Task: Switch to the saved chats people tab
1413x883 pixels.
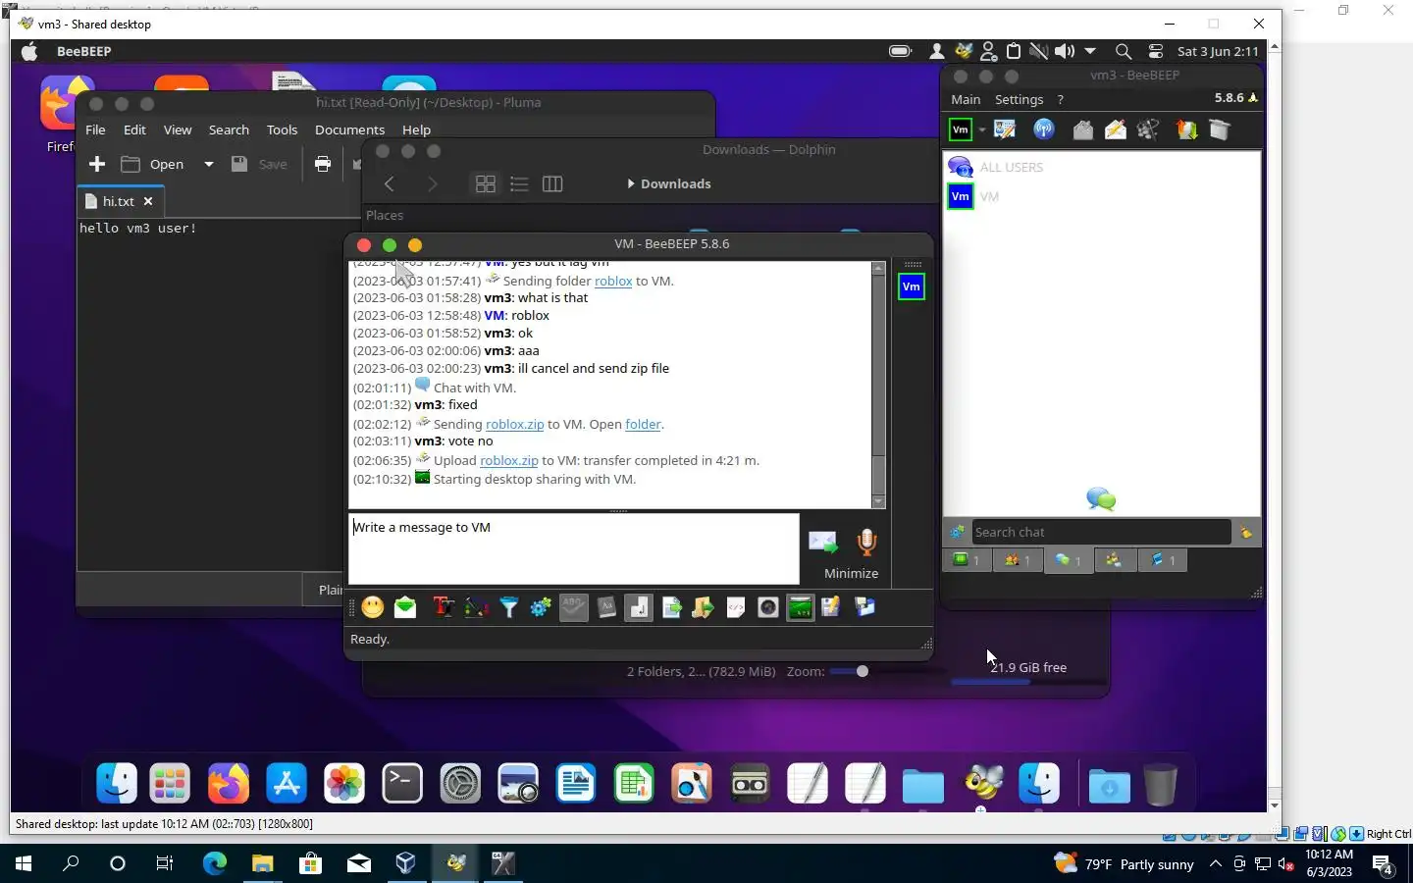Action: click(x=1114, y=560)
